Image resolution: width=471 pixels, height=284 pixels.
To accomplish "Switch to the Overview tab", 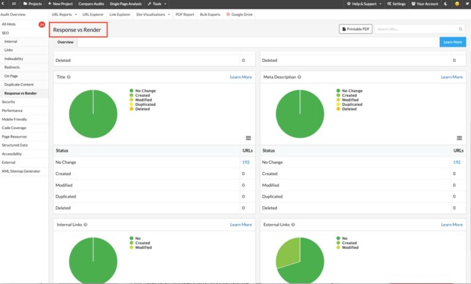I will (66, 42).
